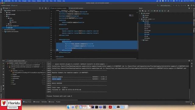Click Run Maven Build play icon
Screen dimensions: 195x110
[152, 11]
